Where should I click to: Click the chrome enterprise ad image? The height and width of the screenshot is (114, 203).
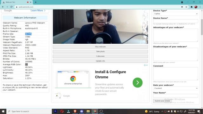coord(73,79)
